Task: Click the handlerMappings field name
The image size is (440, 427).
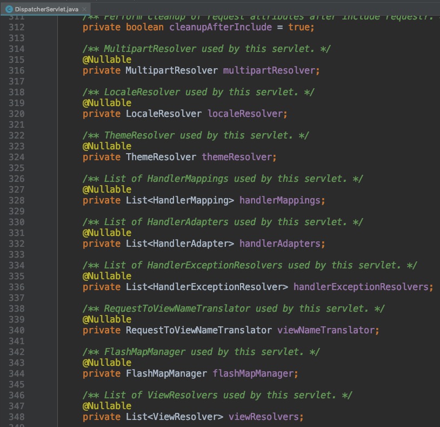Action: click(279, 200)
